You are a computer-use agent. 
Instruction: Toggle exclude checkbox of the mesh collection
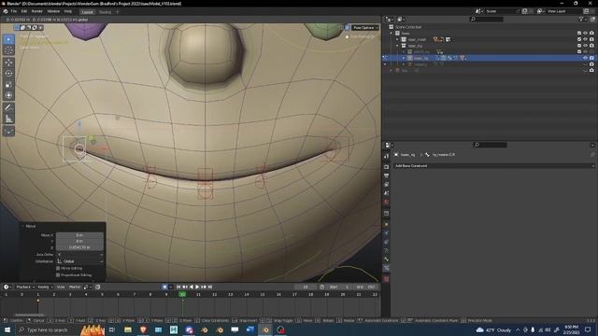[x=579, y=39]
